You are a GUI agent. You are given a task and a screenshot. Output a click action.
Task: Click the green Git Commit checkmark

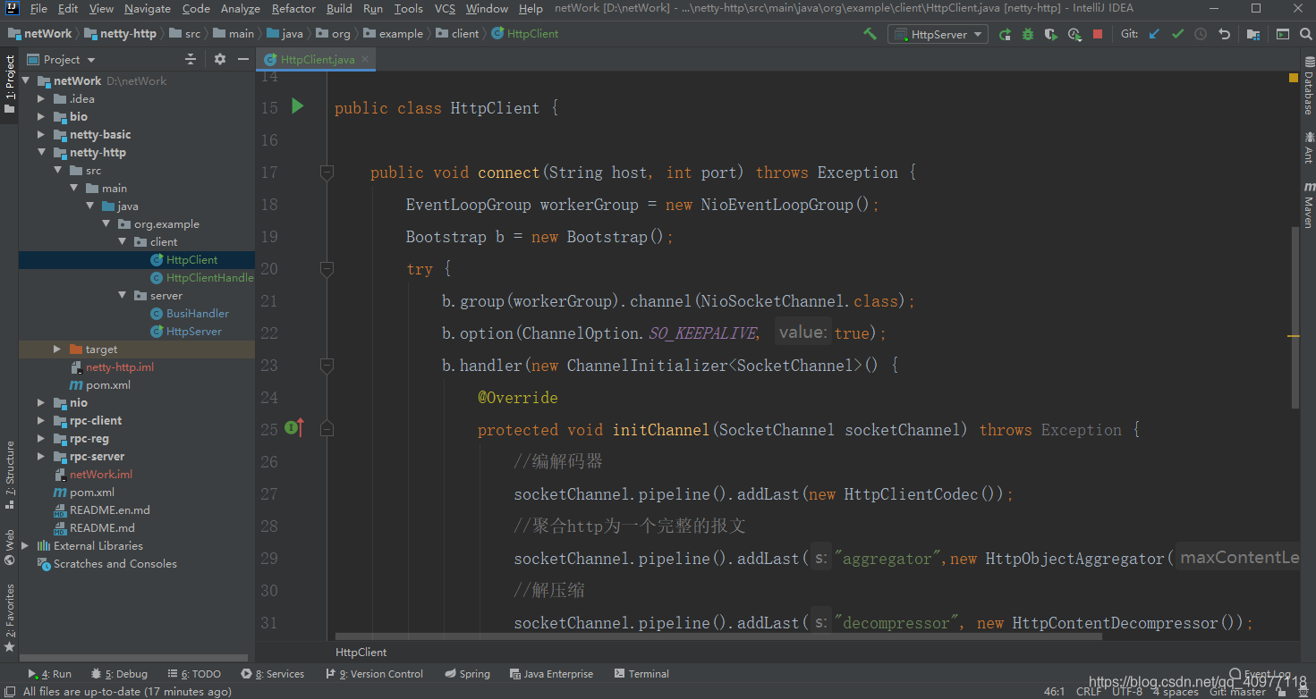click(1177, 34)
